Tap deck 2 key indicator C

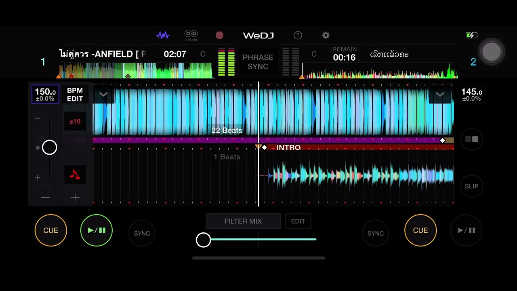[314, 54]
